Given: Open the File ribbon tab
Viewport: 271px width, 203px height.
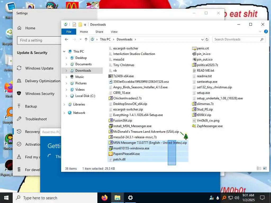Looking at the screenshot, I should [x=69, y=32].
